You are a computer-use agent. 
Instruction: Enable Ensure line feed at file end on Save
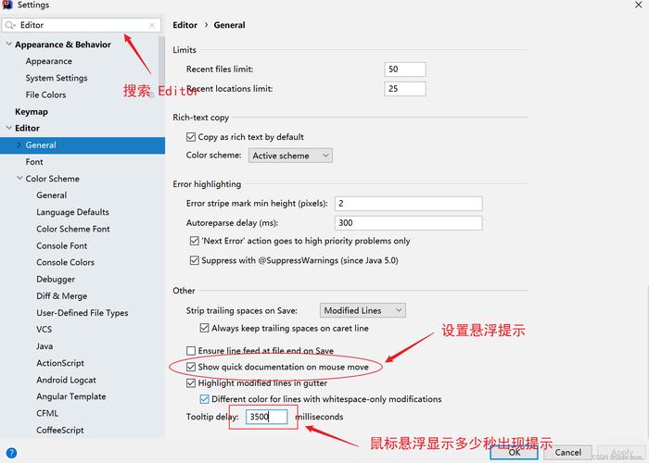[x=191, y=351]
